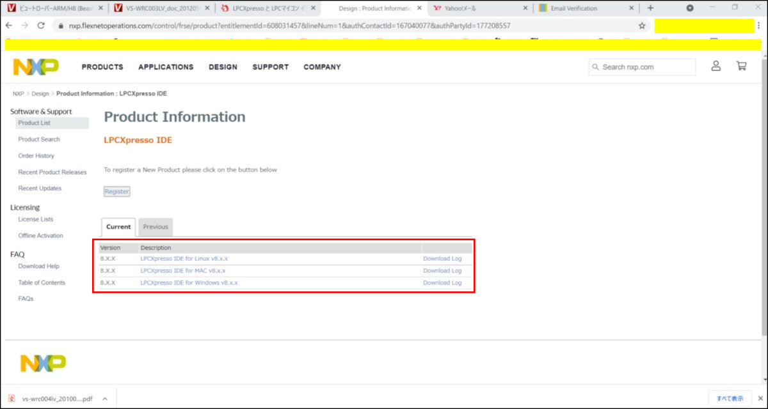Reload the page with the refresh icon
The height and width of the screenshot is (409, 768).
42,26
